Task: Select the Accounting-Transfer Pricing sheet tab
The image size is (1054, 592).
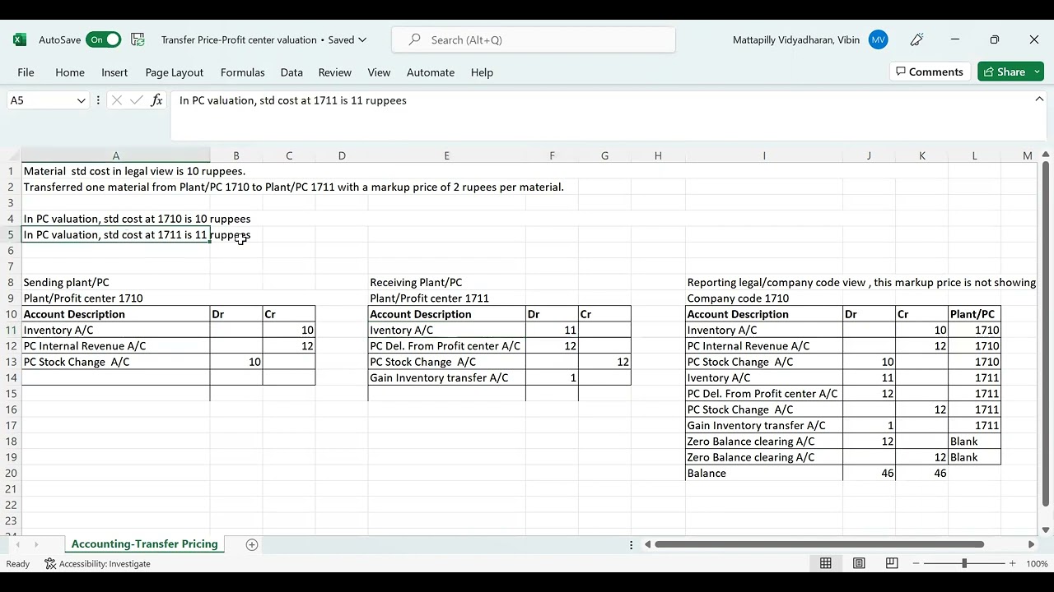Action: point(145,543)
